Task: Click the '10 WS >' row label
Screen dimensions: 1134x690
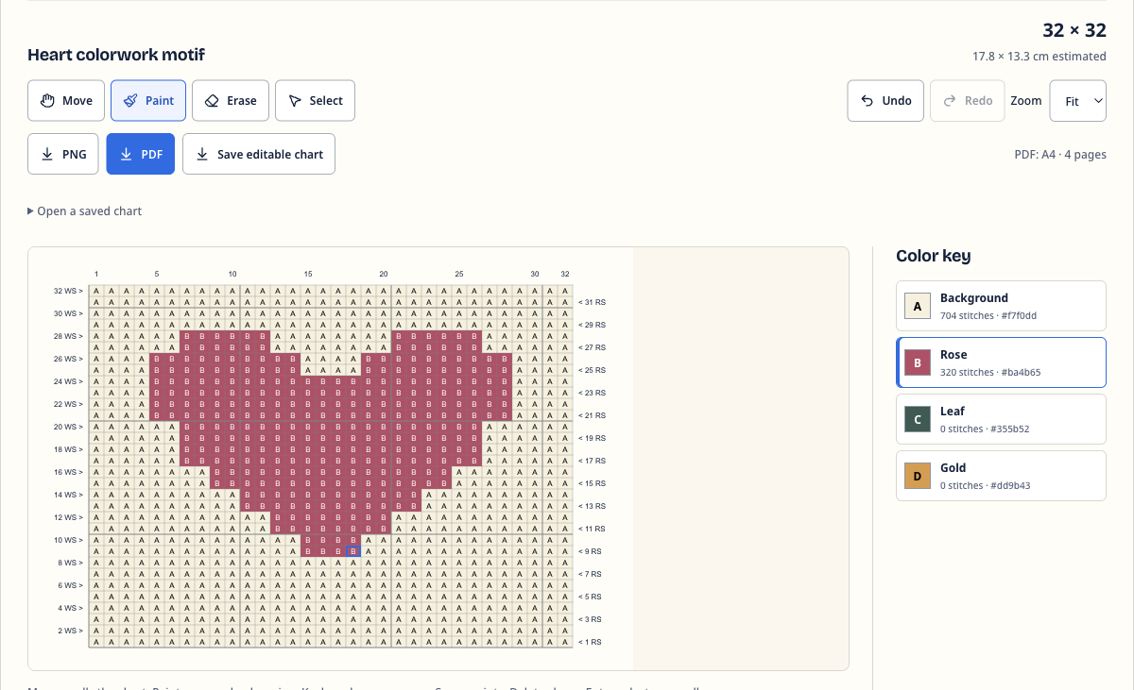Action: coord(68,540)
